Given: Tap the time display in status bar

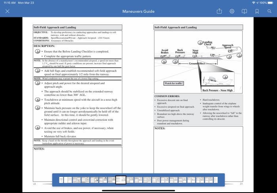Looking at the screenshot, I should (x=9, y=2).
